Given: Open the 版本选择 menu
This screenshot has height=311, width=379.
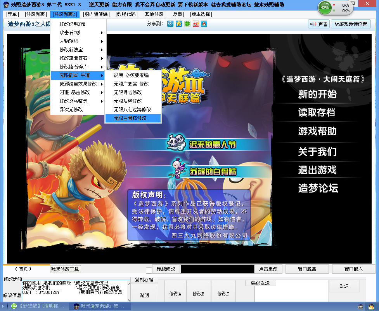Looking at the screenshot, I should (x=201, y=14).
